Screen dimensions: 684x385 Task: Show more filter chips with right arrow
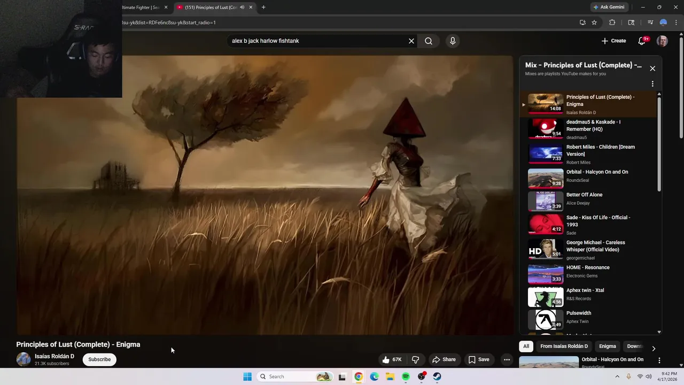coord(653,348)
